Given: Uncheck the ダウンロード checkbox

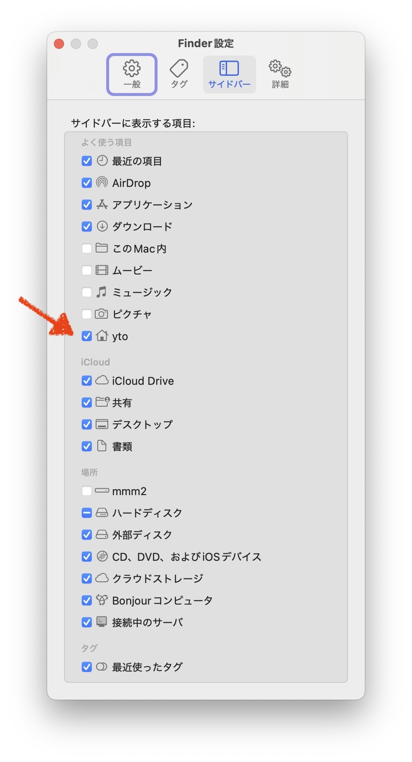Looking at the screenshot, I should coord(87,226).
